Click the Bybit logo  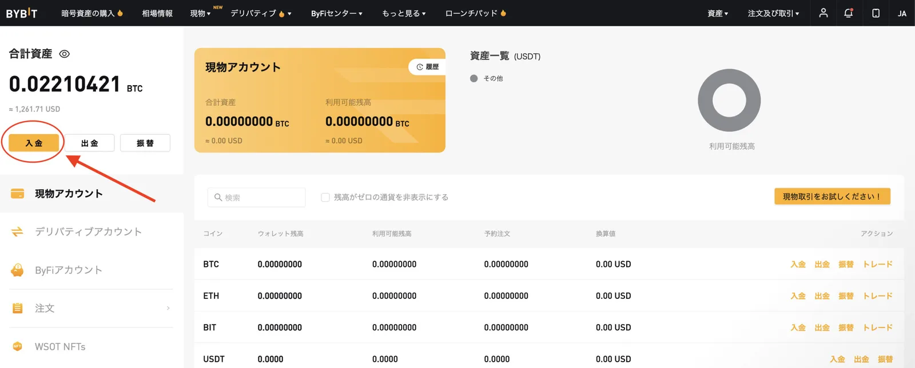click(22, 13)
